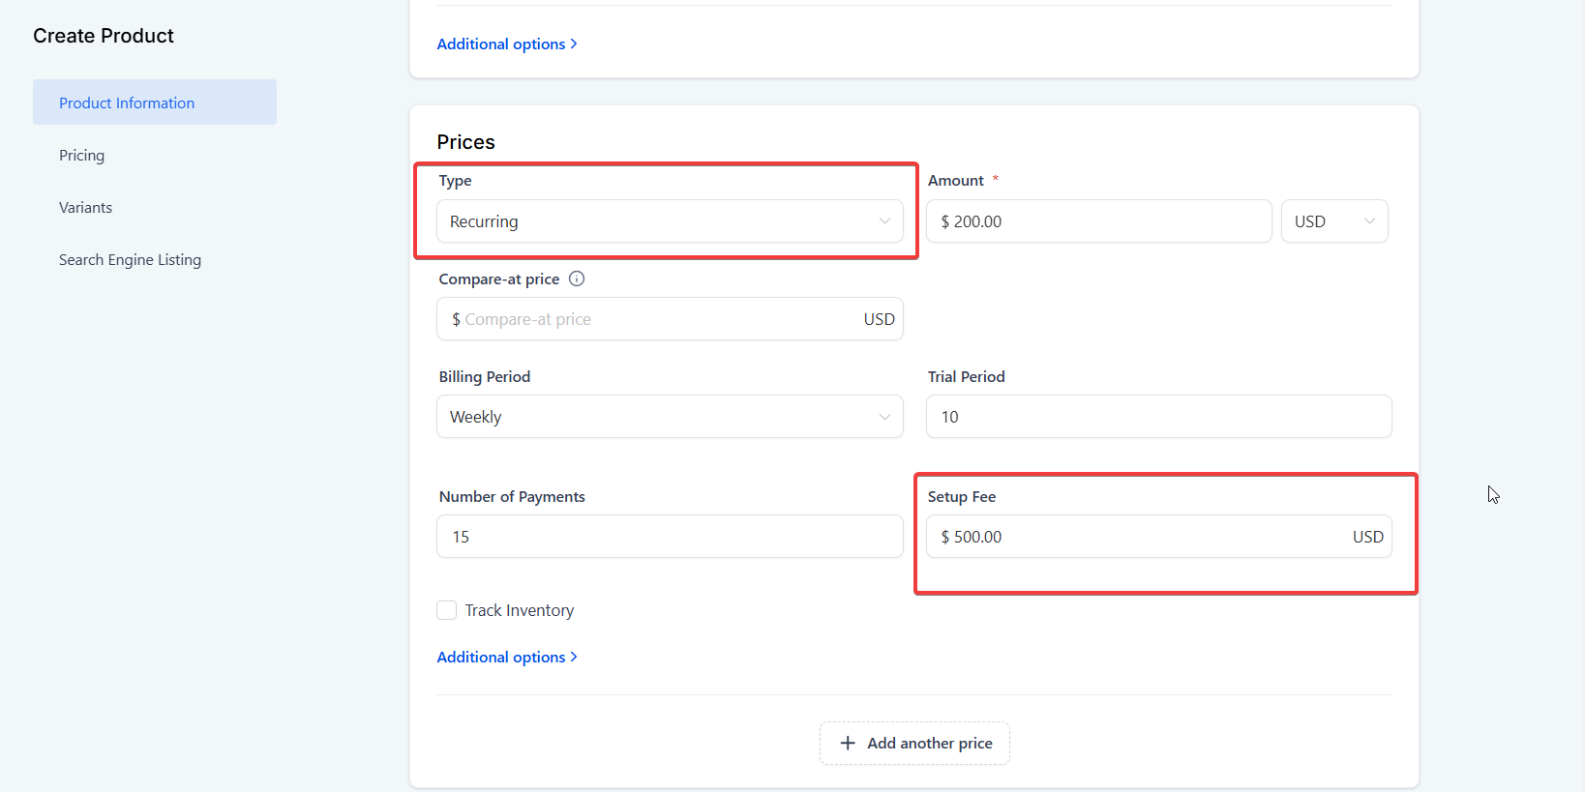Enable the Track Inventory checkbox

[x=447, y=610]
